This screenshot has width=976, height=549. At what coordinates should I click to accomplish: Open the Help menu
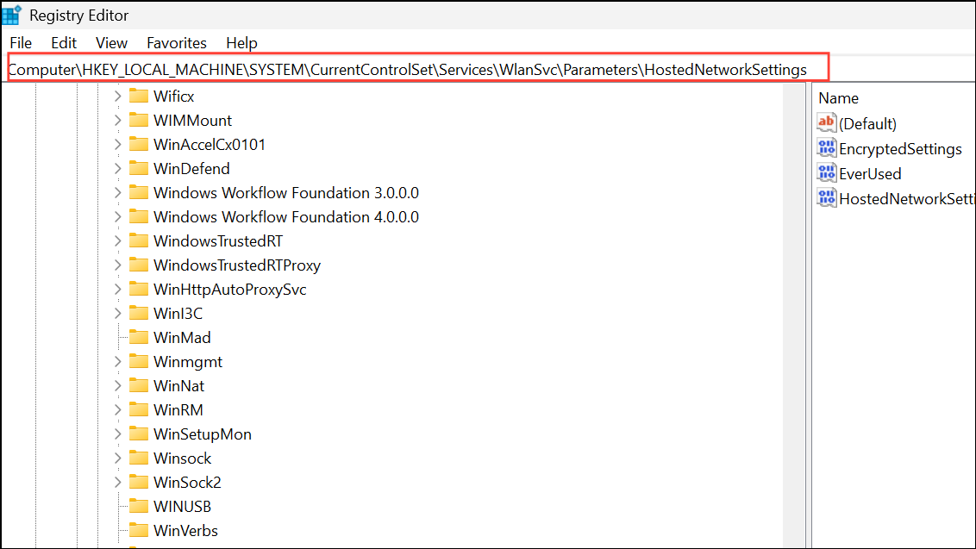tap(241, 43)
